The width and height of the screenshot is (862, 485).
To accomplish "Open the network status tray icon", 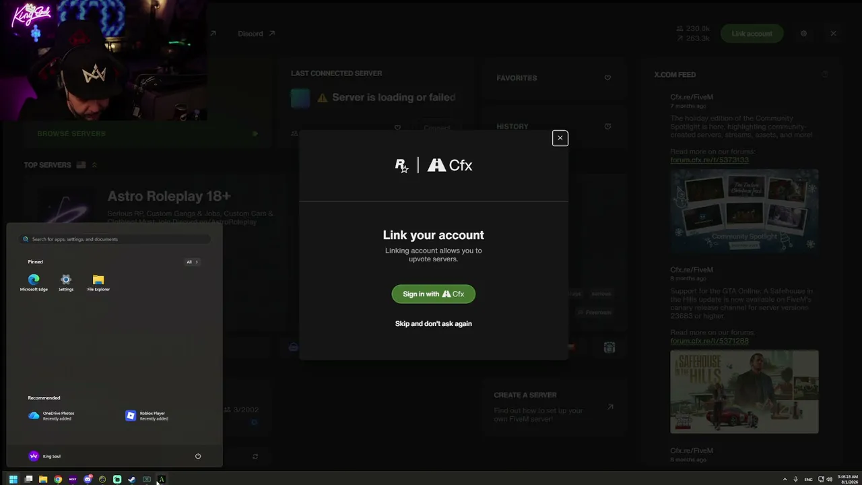I will tap(821, 480).
